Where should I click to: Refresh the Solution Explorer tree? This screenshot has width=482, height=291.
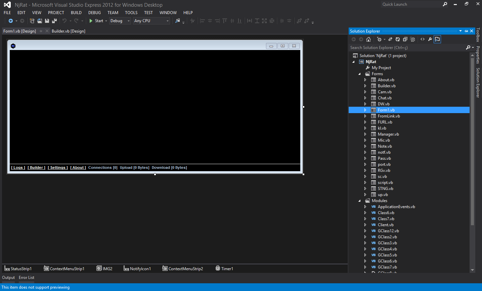pyautogui.click(x=398, y=39)
